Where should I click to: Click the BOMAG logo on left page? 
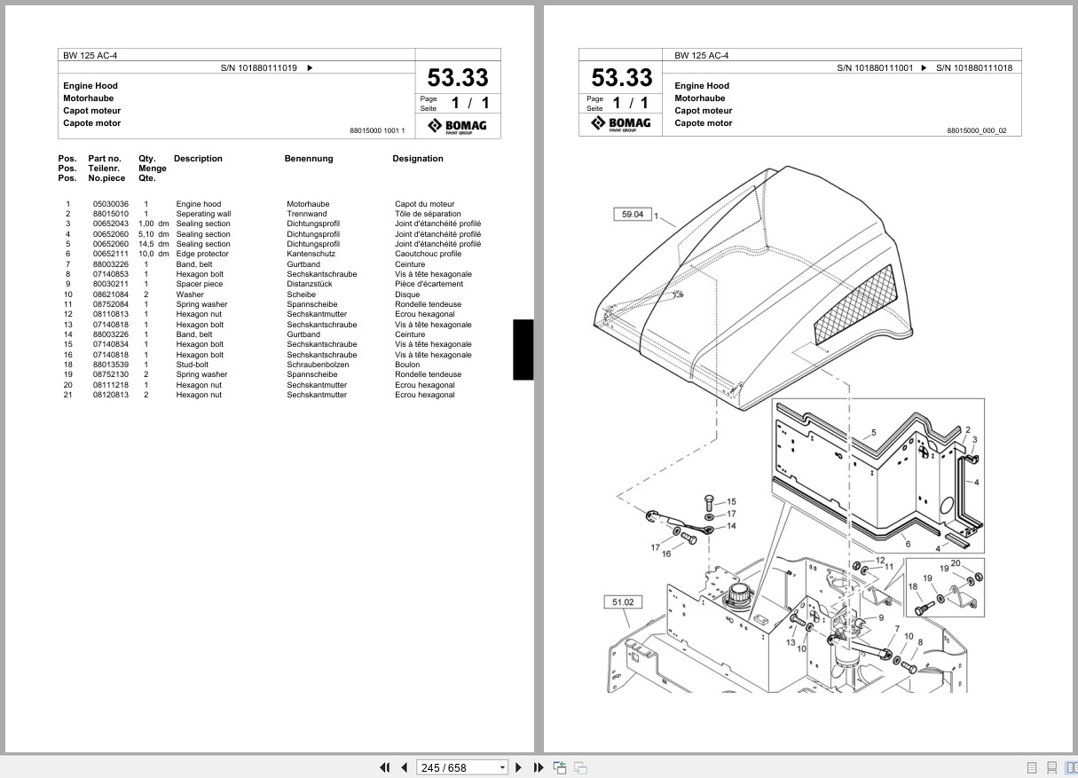point(458,126)
